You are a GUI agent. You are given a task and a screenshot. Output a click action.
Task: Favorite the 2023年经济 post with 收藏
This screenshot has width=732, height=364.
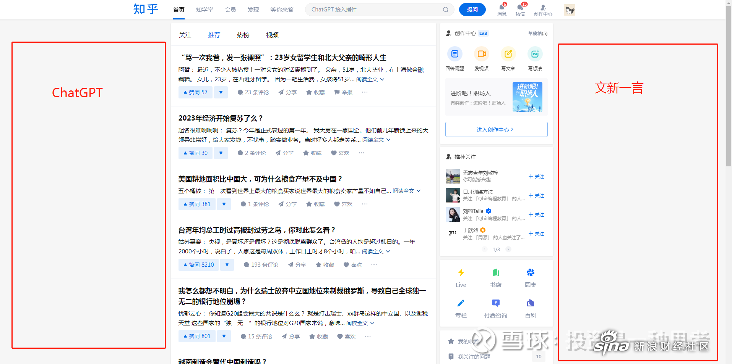(x=312, y=153)
